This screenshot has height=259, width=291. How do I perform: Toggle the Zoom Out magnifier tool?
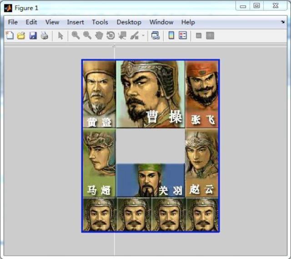[87, 36]
